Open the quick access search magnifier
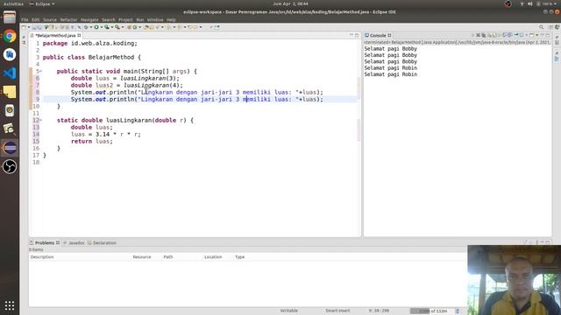The width and height of the screenshot is (561, 315). [x=542, y=27]
